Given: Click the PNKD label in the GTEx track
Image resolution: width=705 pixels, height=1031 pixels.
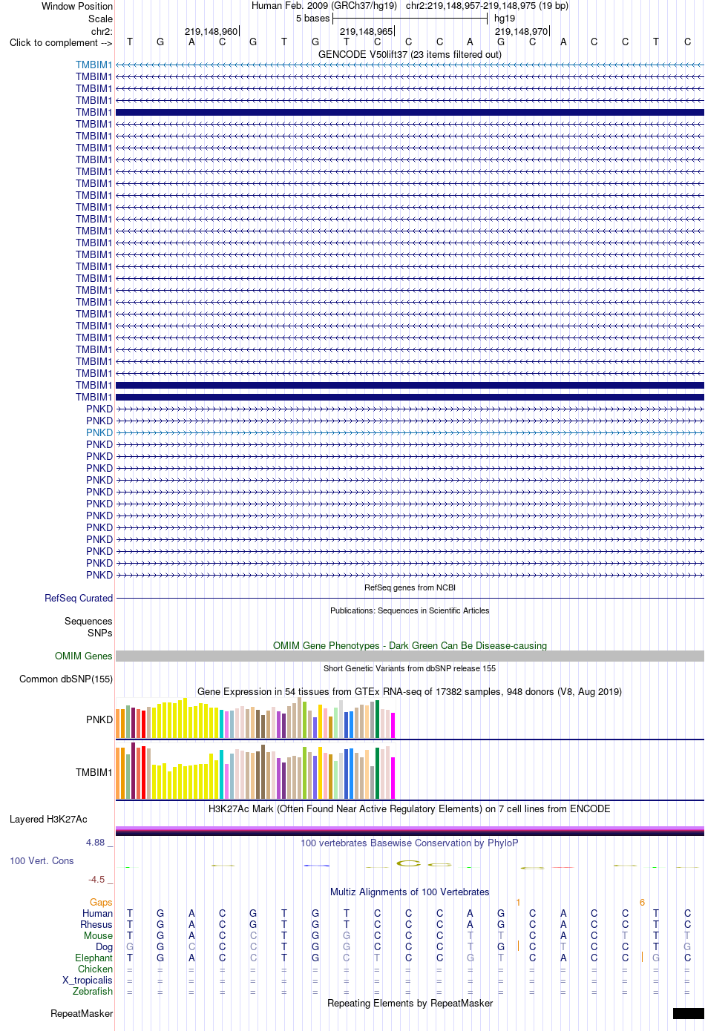Looking at the screenshot, I should 99,719.
